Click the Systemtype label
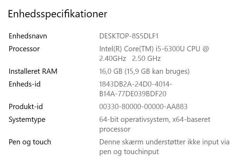 pos(27,119)
